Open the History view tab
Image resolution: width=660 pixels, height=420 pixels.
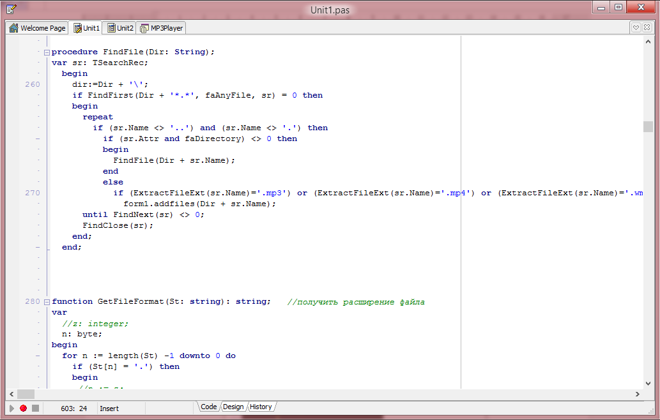click(x=261, y=407)
